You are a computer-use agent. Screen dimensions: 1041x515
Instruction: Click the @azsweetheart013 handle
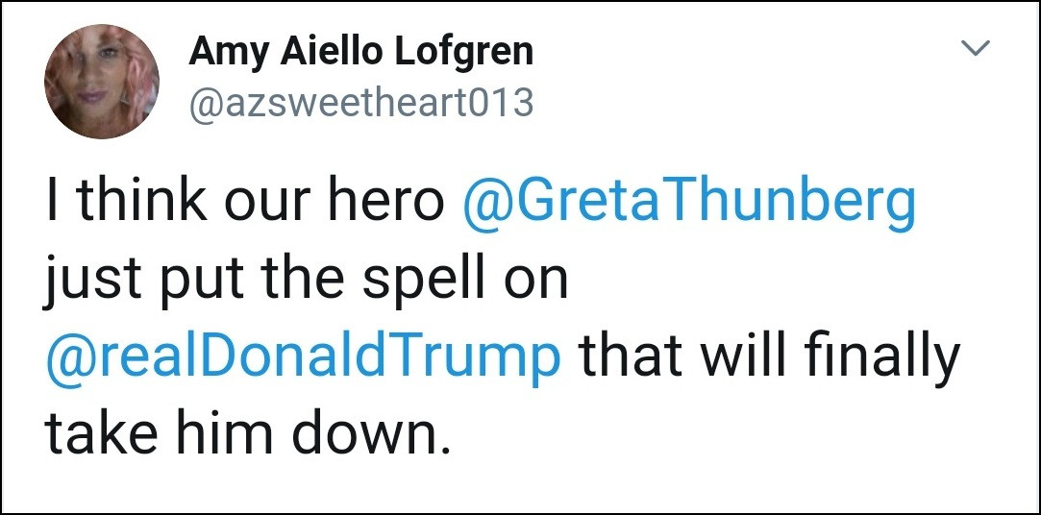360,101
